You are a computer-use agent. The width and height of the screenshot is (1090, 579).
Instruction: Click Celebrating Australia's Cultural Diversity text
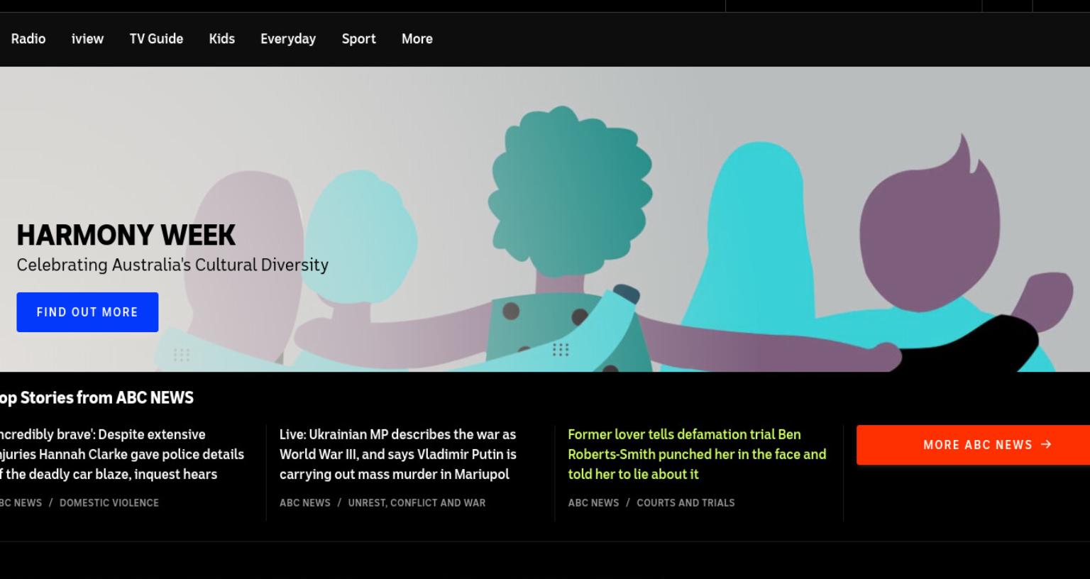(172, 265)
